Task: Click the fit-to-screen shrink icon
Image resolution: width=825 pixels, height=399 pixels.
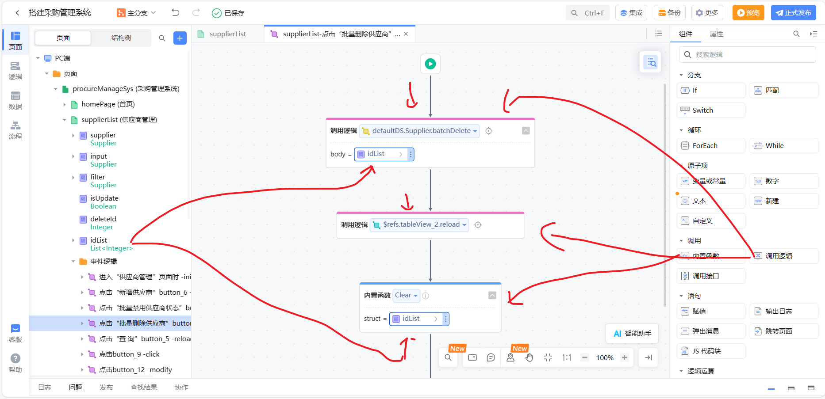Action: click(548, 357)
